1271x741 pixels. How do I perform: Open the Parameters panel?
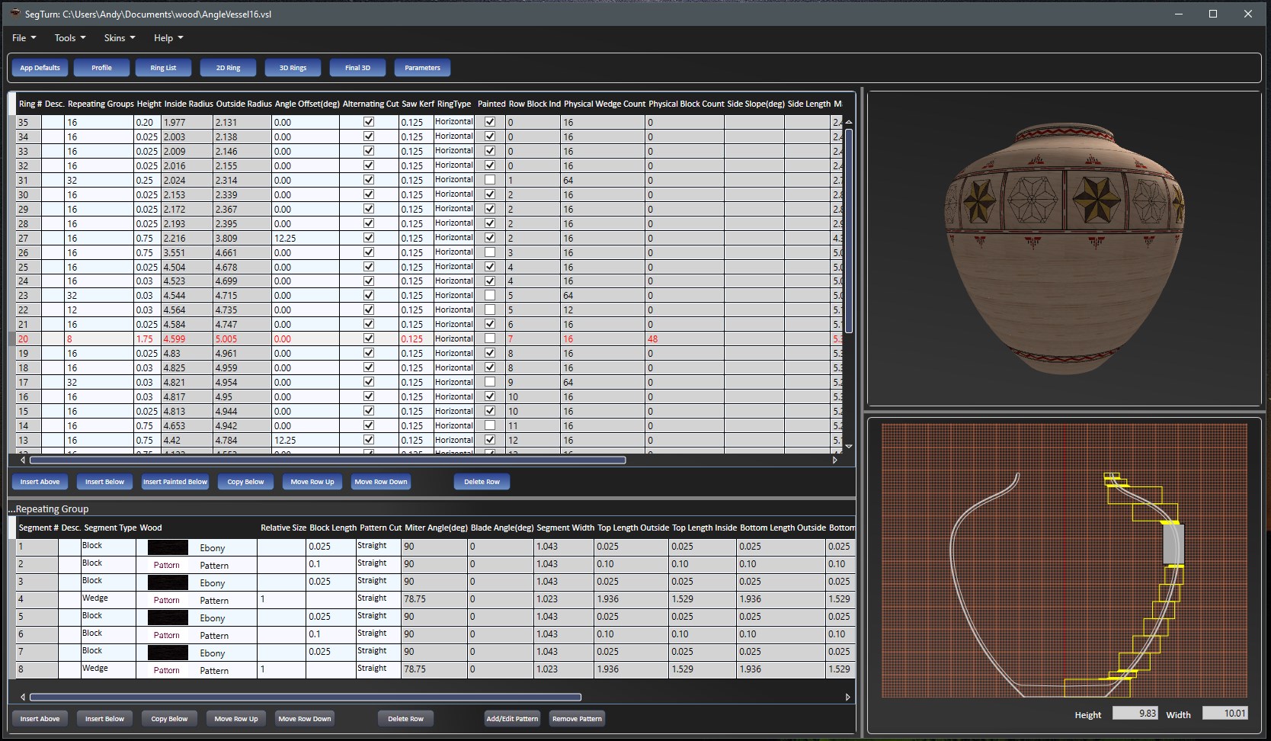(422, 68)
